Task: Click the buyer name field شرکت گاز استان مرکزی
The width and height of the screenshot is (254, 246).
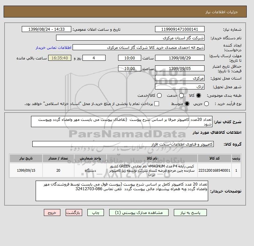Action: pyautogui.click(x=130, y=38)
